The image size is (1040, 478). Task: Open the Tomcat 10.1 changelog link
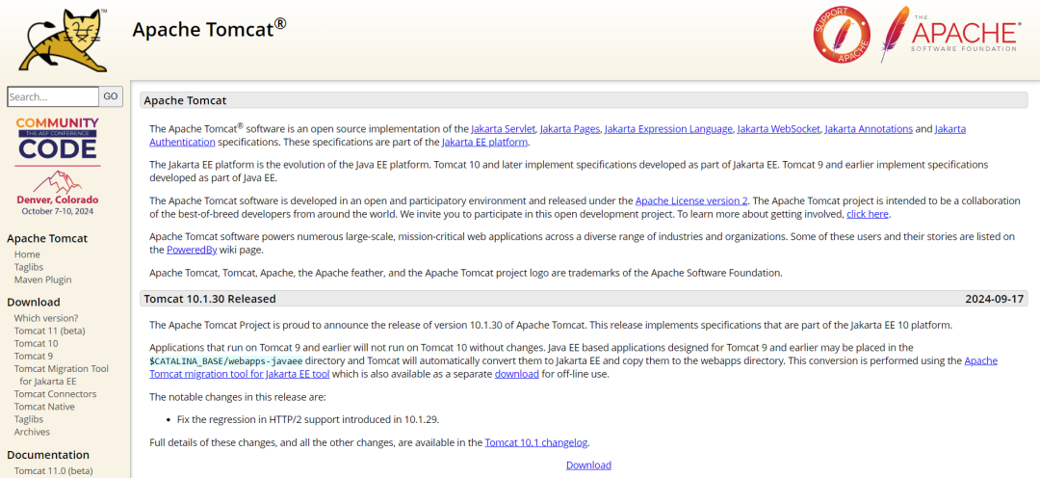[536, 442]
